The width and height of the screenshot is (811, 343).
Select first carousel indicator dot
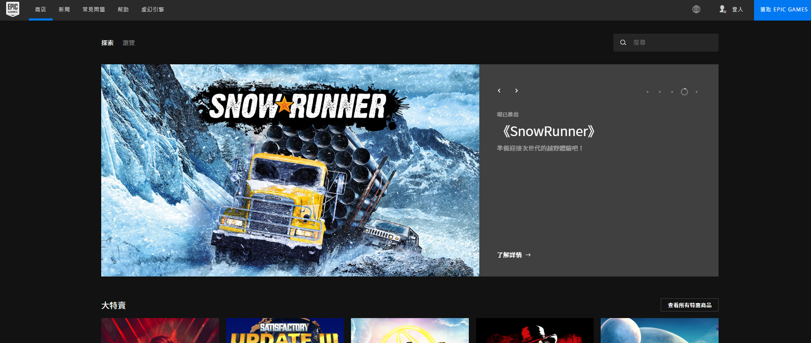648,92
